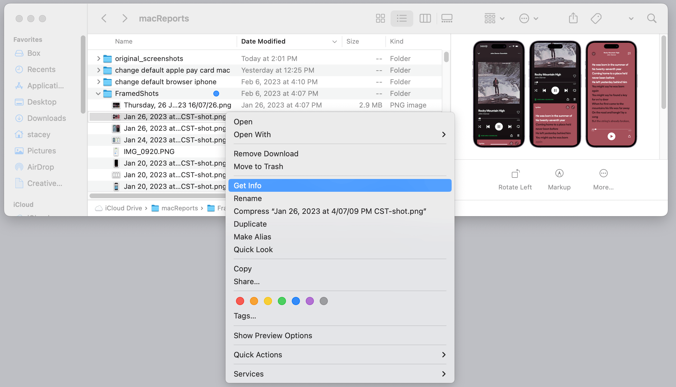Viewport: 676px width, 387px height.
Task: Sort by the Size column header
Action: 364,42
